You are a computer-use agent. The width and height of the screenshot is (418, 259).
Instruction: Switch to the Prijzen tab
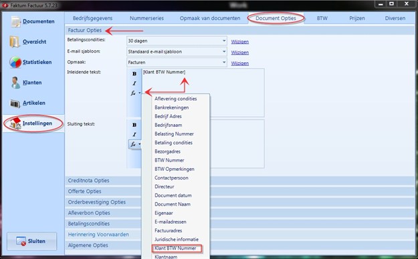pos(357,19)
